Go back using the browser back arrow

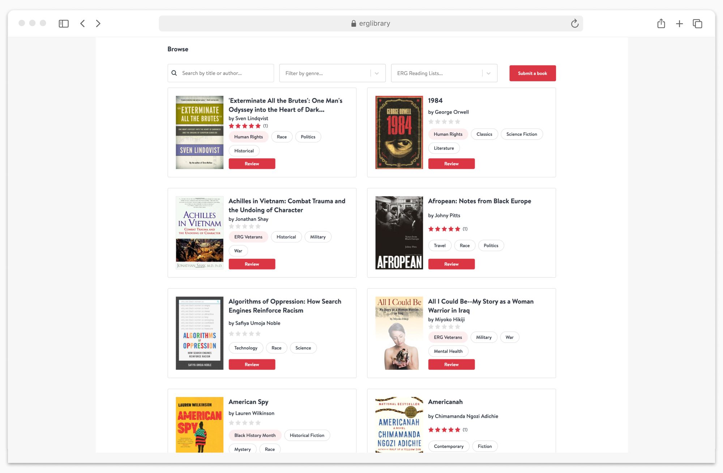82,23
